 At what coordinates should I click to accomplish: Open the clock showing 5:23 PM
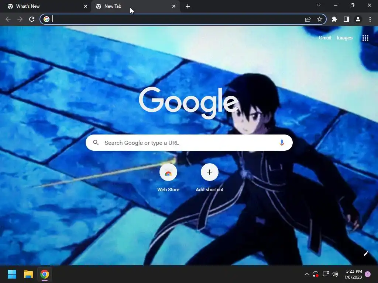[353, 274]
